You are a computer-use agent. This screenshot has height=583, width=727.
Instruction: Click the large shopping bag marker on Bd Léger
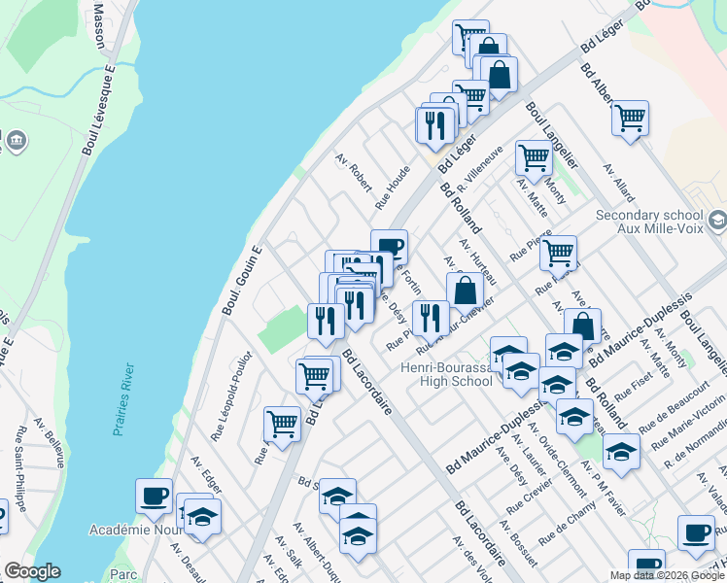click(x=499, y=76)
